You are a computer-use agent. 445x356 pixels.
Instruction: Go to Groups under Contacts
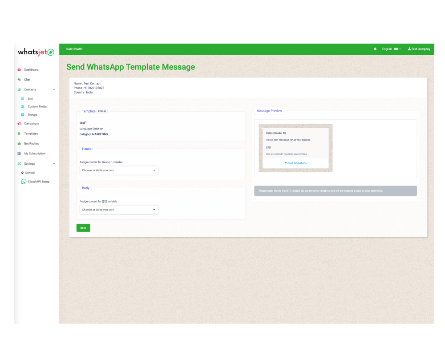tap(32, 115)
